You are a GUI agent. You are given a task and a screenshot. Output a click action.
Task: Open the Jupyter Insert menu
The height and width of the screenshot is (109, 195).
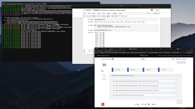coord(99,13)
